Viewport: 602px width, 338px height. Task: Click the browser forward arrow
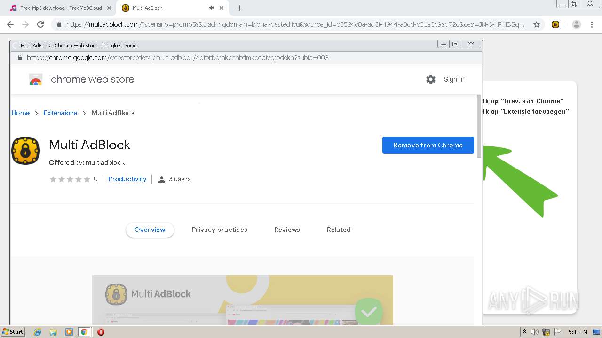click(25, 24)
